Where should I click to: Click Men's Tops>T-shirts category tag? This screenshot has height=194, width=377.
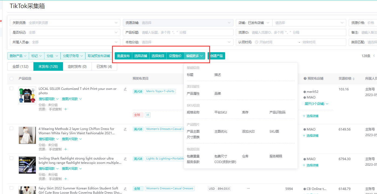pos(160,91)
